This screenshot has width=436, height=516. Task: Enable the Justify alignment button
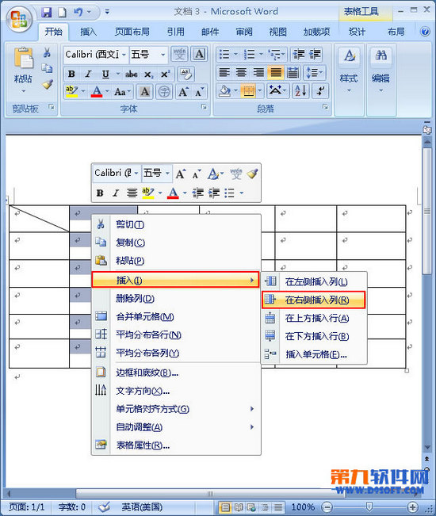click(276, 72)
